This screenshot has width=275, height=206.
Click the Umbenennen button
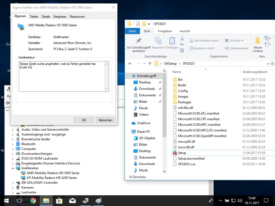coord(236,48)
